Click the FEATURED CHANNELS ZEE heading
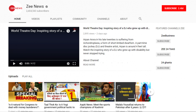This screenshot has width=196, height=112. [170, 28]
